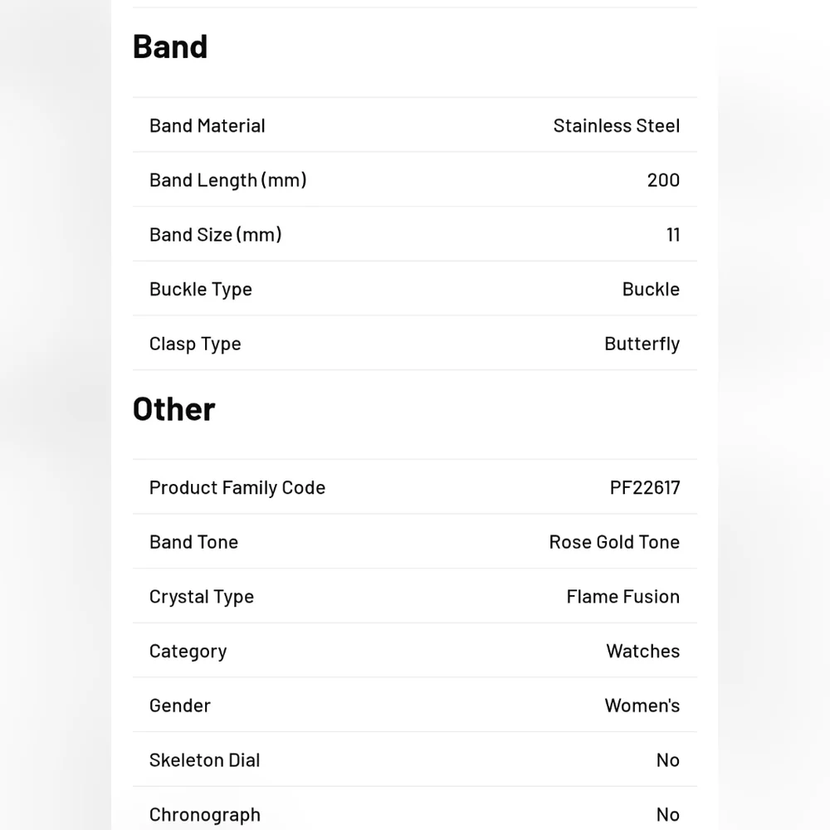
Task: Click the Chronograph row label
Action: point(205,815)
